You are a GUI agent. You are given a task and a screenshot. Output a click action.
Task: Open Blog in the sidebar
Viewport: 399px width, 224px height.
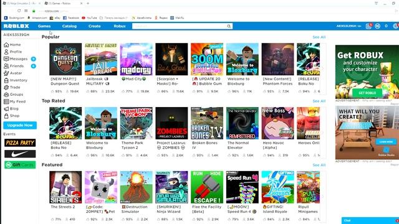pos(11,109)
